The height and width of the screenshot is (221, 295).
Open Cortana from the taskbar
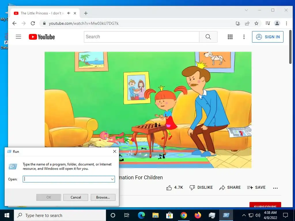point(113,215)
